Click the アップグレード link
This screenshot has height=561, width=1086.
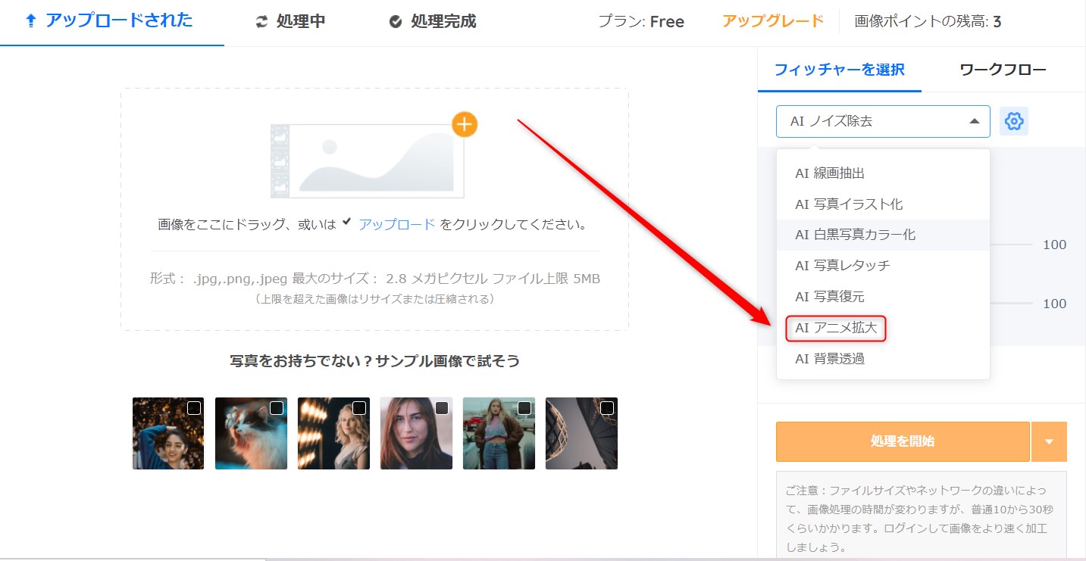pos(773,21)
